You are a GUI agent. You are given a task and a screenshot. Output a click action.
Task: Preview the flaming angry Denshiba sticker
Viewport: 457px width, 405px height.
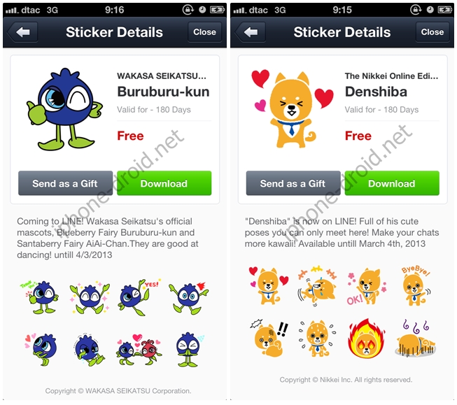[x=366, y=339]
